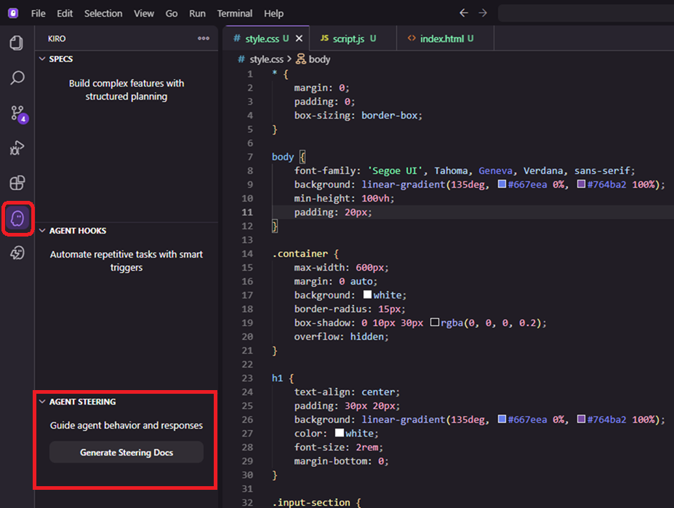Open the Search view icon
674x508 pixels.
pyautogui.click(x=17, y=78)
